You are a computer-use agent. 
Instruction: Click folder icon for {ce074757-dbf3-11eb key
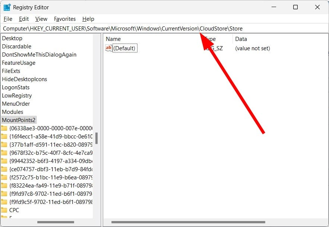pyautogui.click(x=4, y=169)
